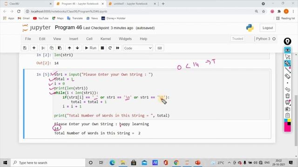Open the command palette keyboard icon

click(x=160, y=48)
